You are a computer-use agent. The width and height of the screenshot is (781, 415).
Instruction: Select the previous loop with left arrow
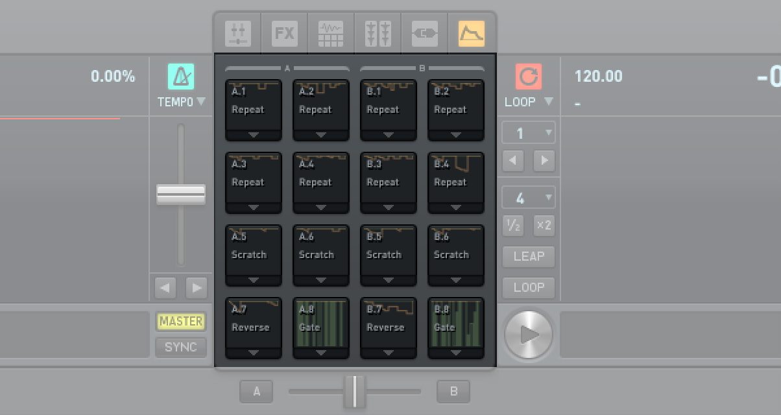point(513,160)
